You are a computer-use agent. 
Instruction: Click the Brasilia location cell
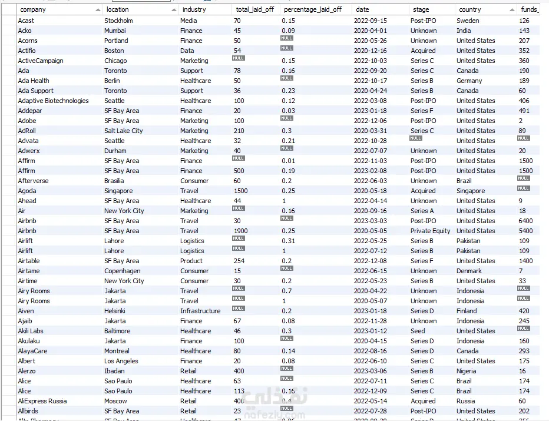(x=140, y=181)
